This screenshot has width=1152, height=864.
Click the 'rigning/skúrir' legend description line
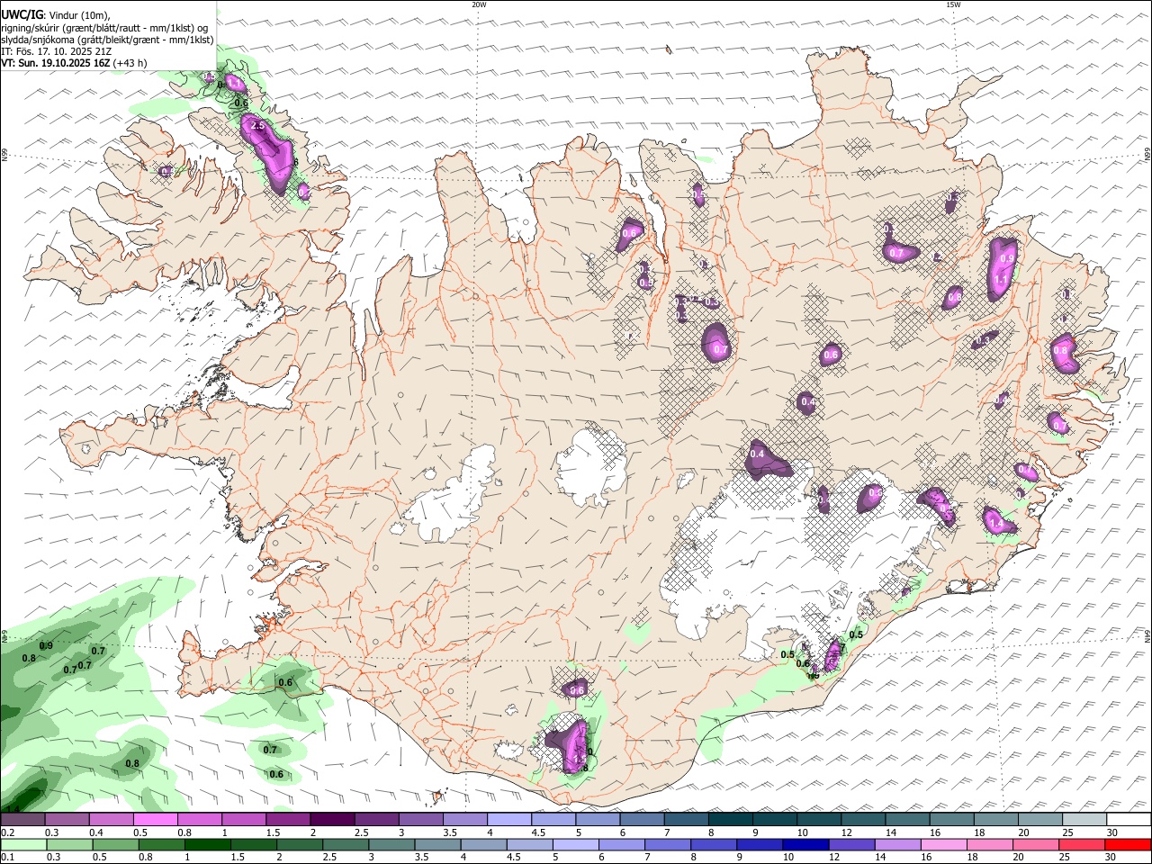pyautogui.click(x=104, y=28)
